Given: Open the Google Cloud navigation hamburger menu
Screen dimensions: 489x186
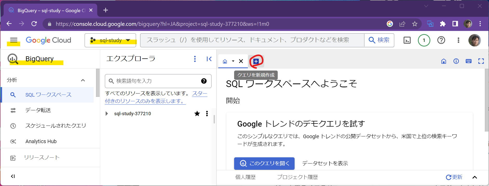Looking at the screenshot, I should pos(13,40).
